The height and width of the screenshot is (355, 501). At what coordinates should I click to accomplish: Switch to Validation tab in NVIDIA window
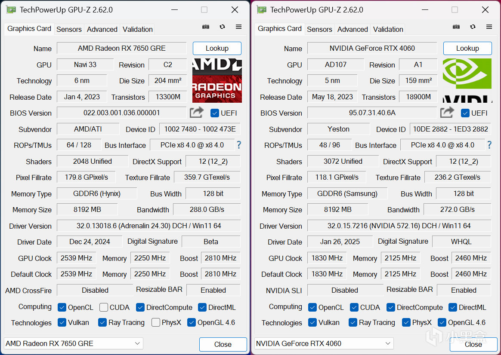click(x=388, y=29)
